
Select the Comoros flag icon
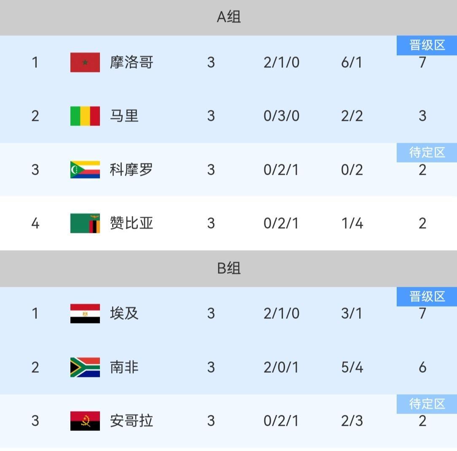[85, 170]
